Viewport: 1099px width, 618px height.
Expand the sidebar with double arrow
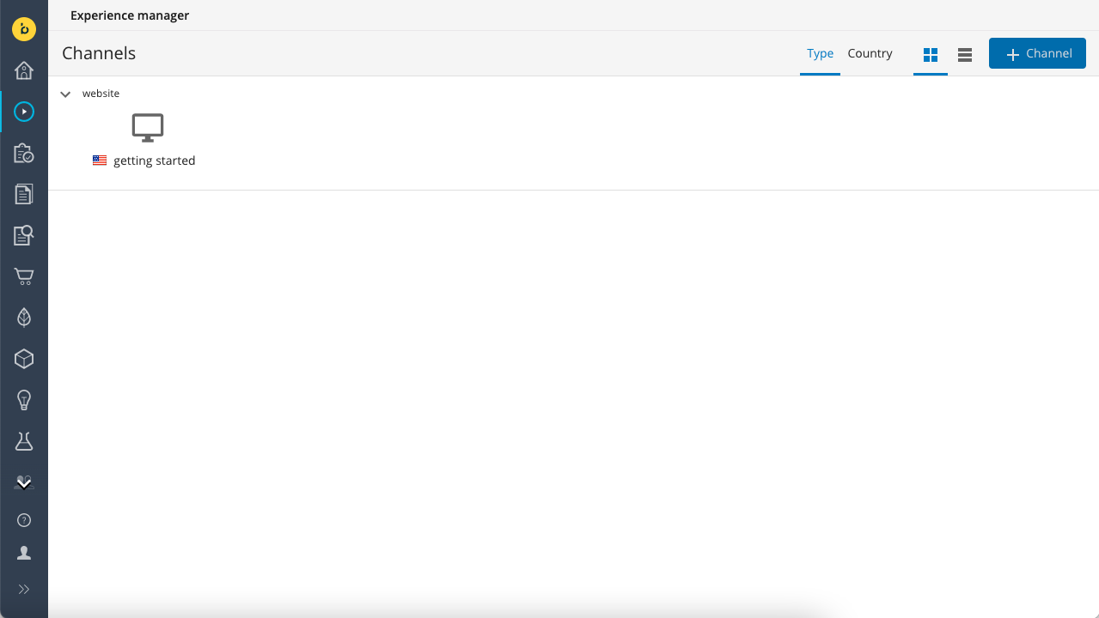24,589
